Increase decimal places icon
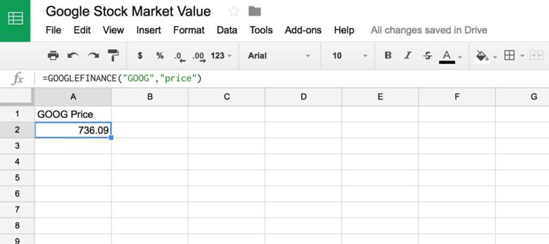549x244 pixels. tap(198, 56)
